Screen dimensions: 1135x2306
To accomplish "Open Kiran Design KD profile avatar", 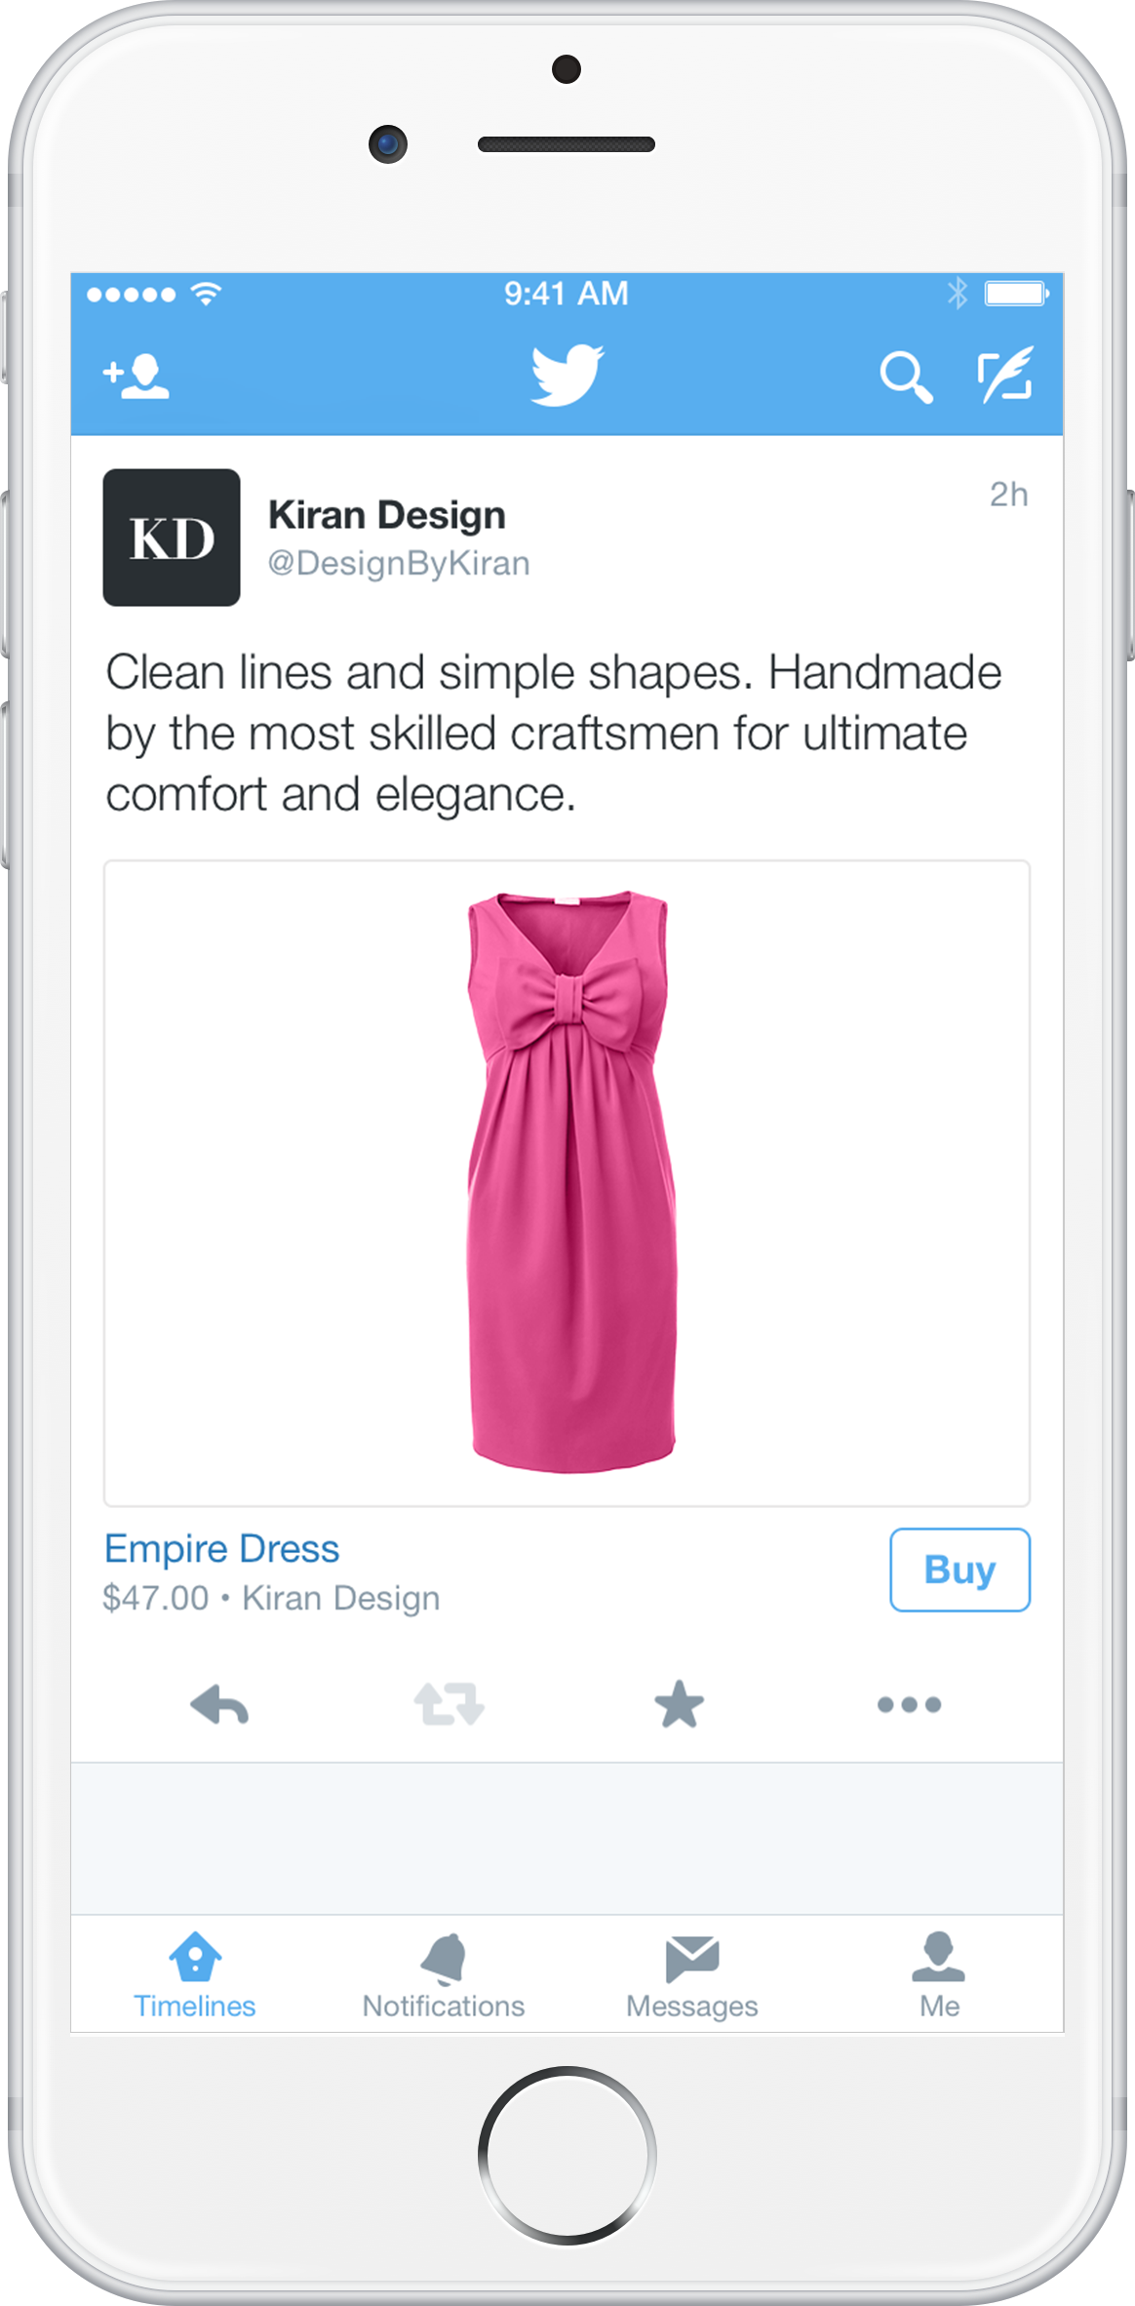I will click(x=172, y=537).
